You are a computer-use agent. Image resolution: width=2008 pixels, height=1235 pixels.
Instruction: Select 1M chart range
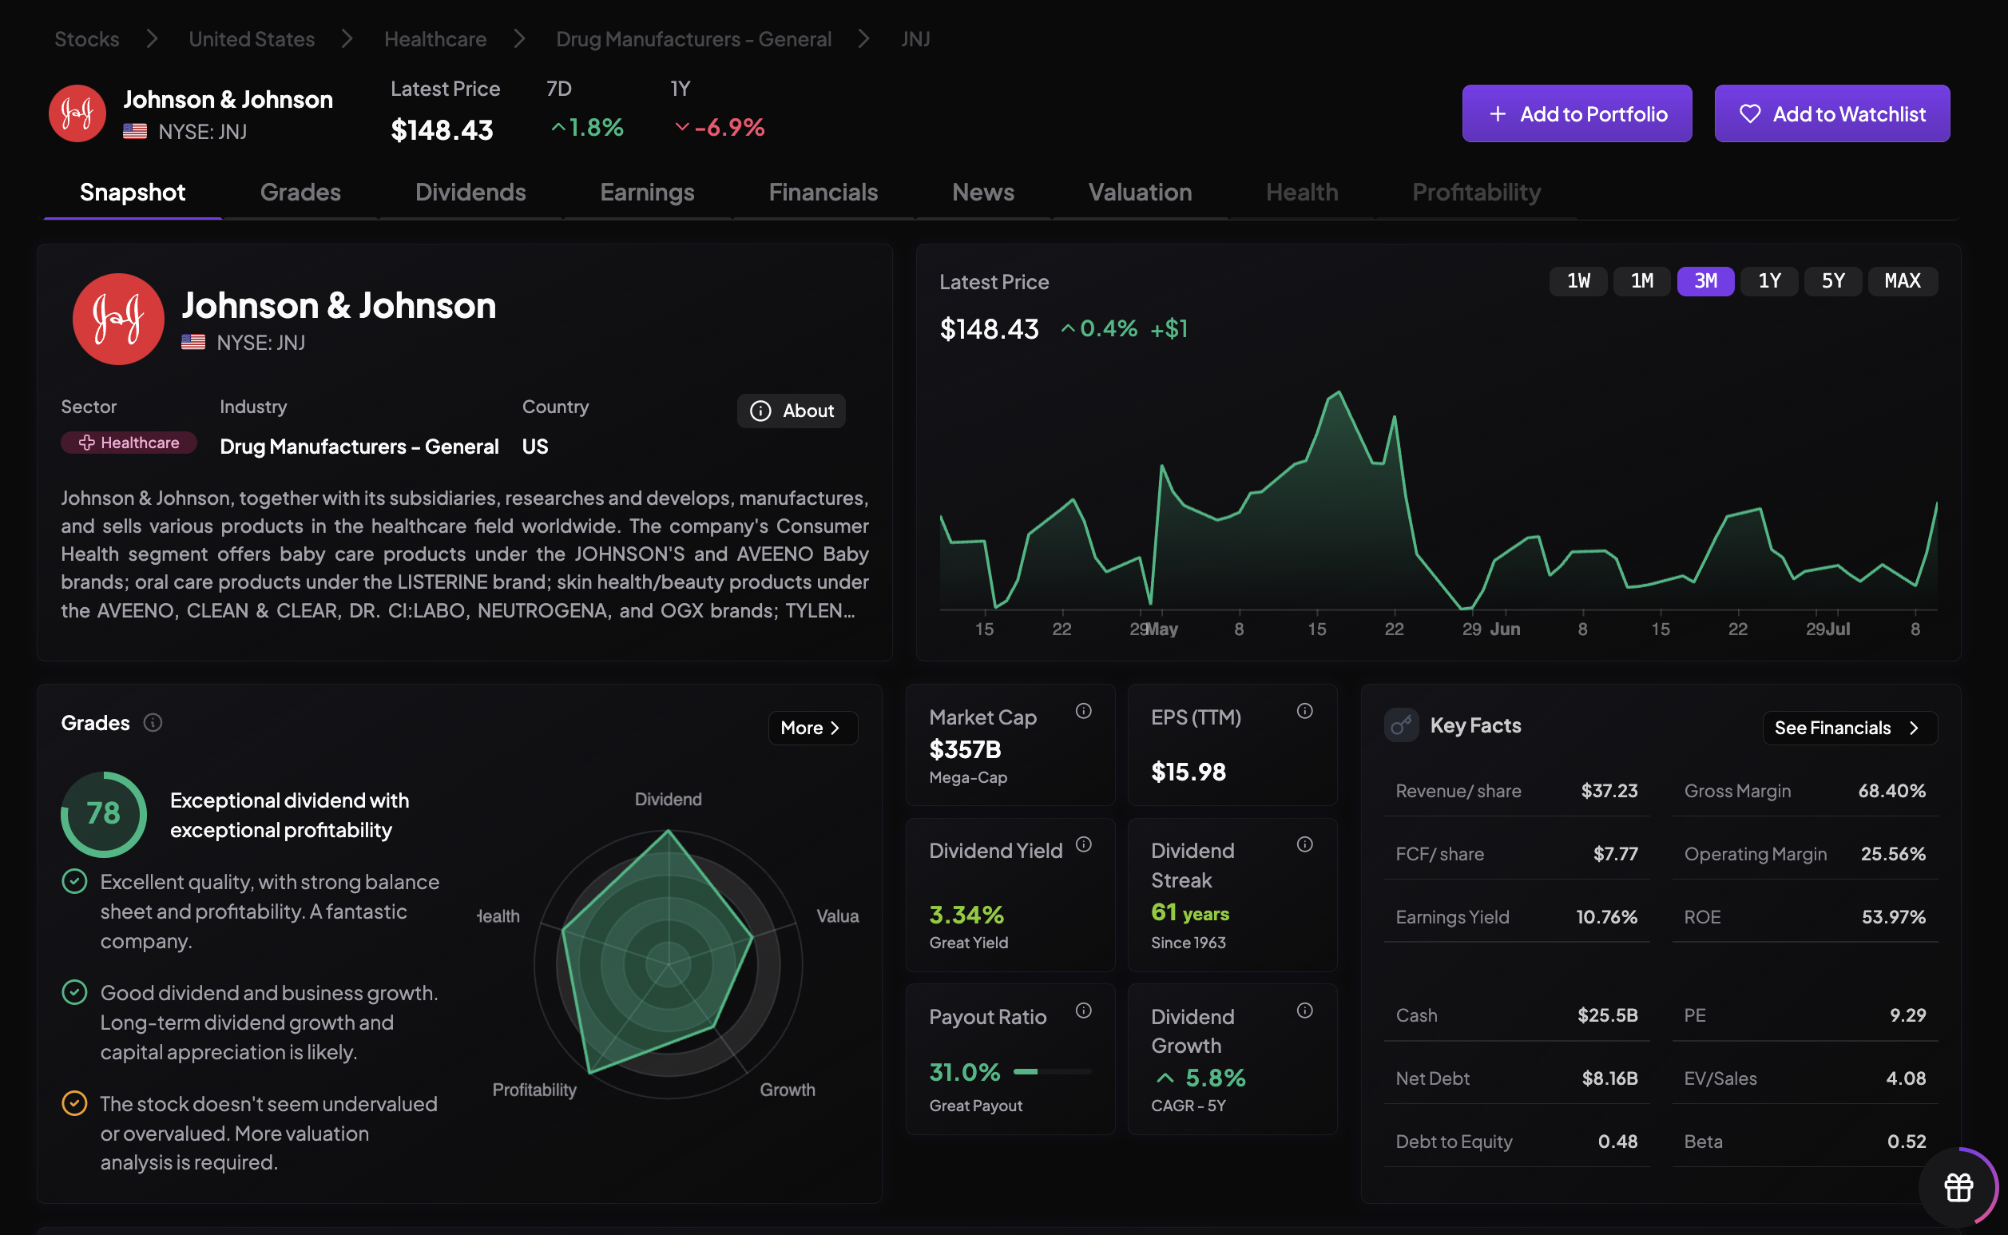click(x=1641, y=281)
